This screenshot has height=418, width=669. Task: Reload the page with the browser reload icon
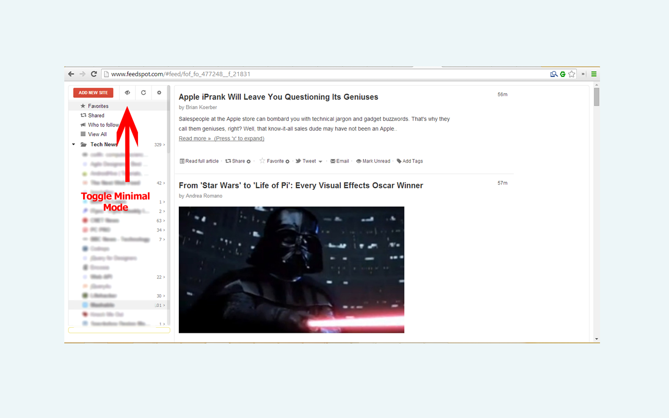94,74
